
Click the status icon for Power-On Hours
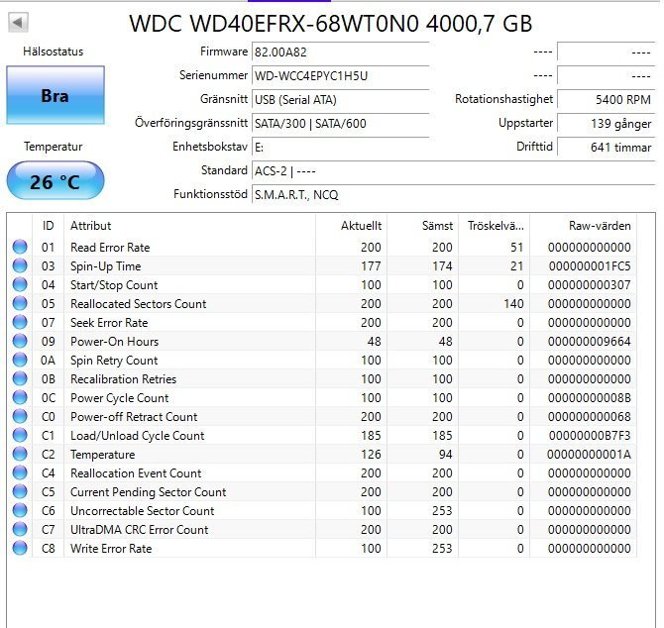click(x=20, y=341)
